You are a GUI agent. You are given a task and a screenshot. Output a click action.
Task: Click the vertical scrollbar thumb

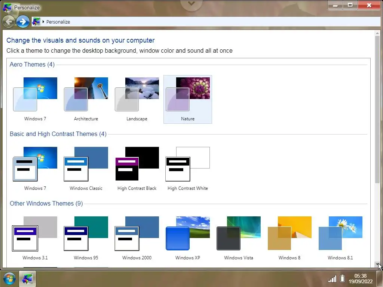(x=377, y=109)
